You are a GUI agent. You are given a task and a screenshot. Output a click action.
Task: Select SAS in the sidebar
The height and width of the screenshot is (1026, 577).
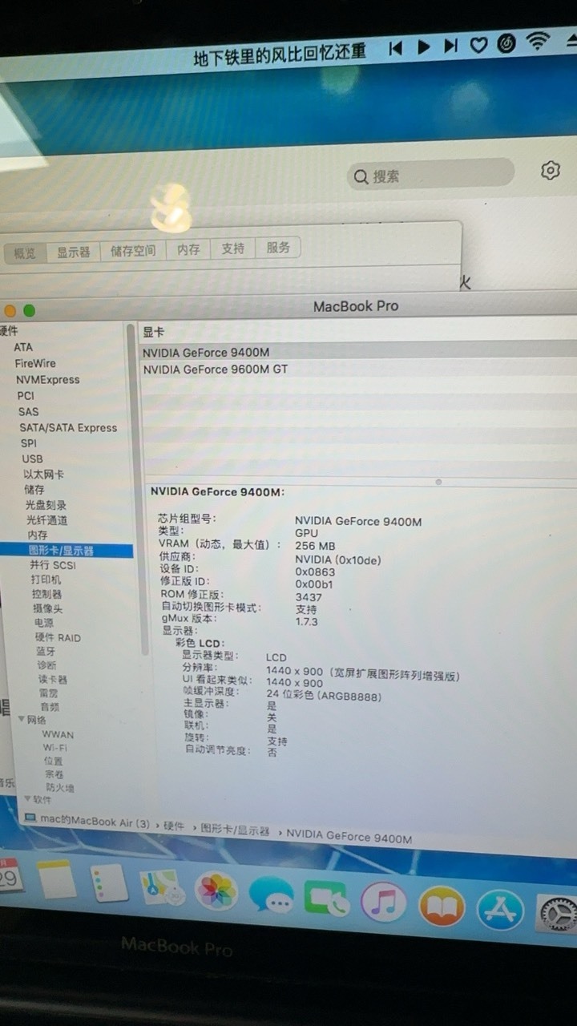click(x=28, y=411)
